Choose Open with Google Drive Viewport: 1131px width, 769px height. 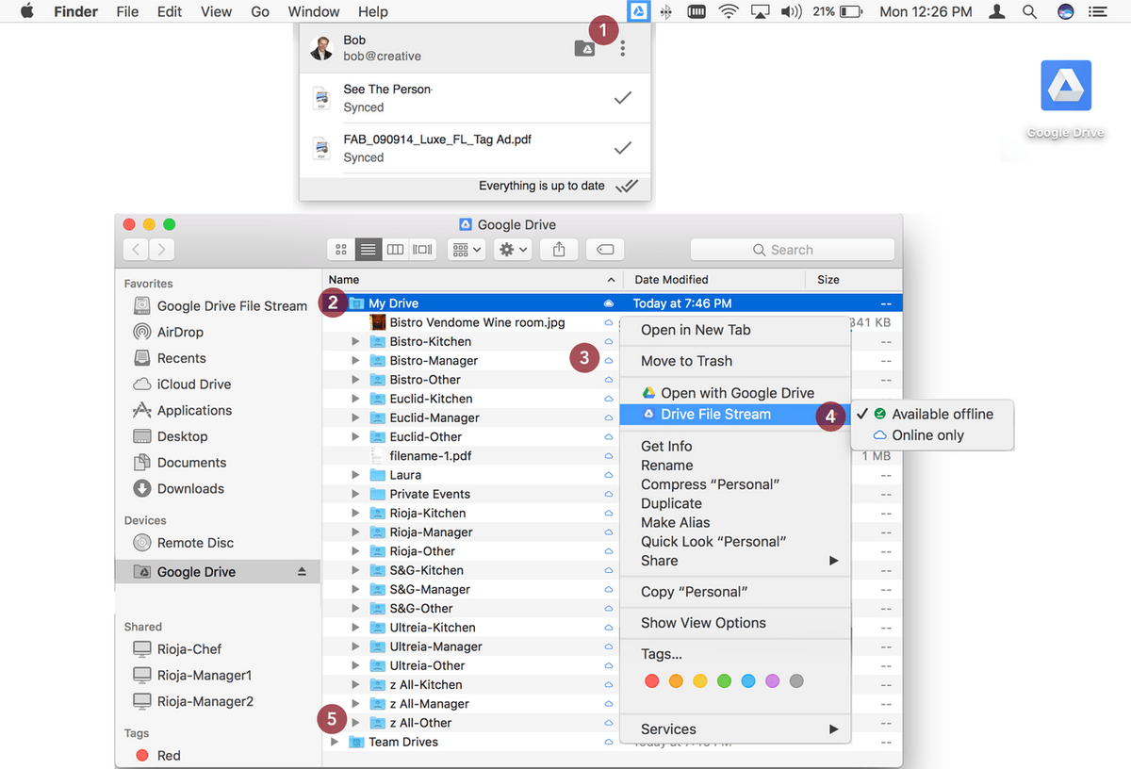coord(735,393)
